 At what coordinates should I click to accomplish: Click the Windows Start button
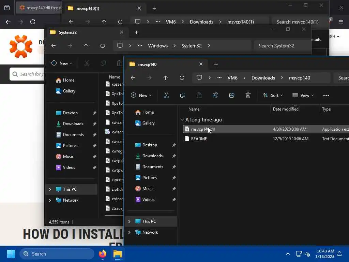click(11, 254)
